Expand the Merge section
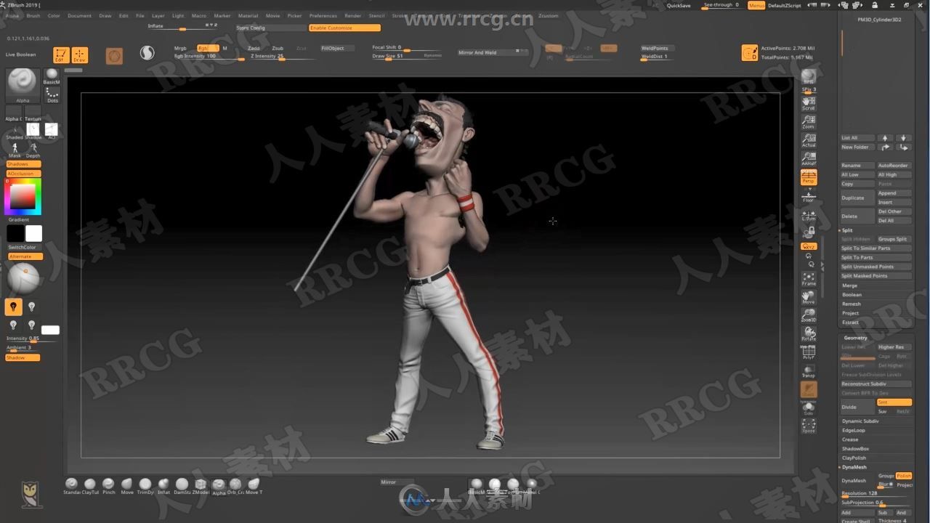 coord(849,285)
